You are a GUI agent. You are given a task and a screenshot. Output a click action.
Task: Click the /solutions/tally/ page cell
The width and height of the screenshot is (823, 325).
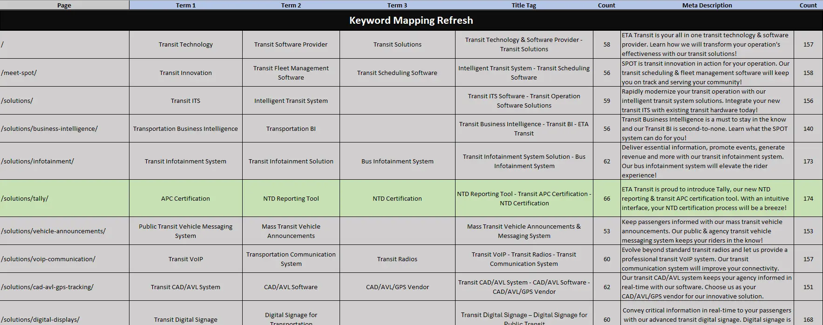pyautogui.click(x=64, y=198)
